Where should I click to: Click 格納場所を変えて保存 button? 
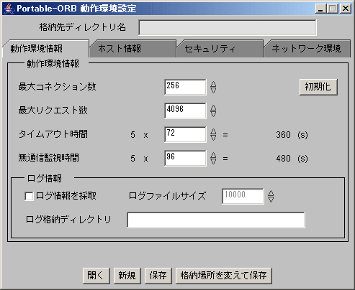tap(224, 276)
